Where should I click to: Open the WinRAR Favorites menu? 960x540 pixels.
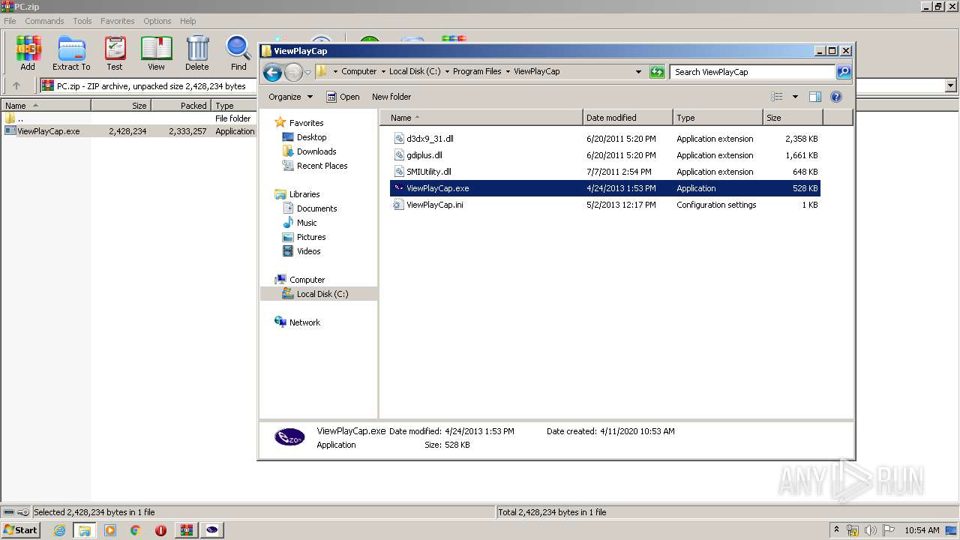coord(118,21)
